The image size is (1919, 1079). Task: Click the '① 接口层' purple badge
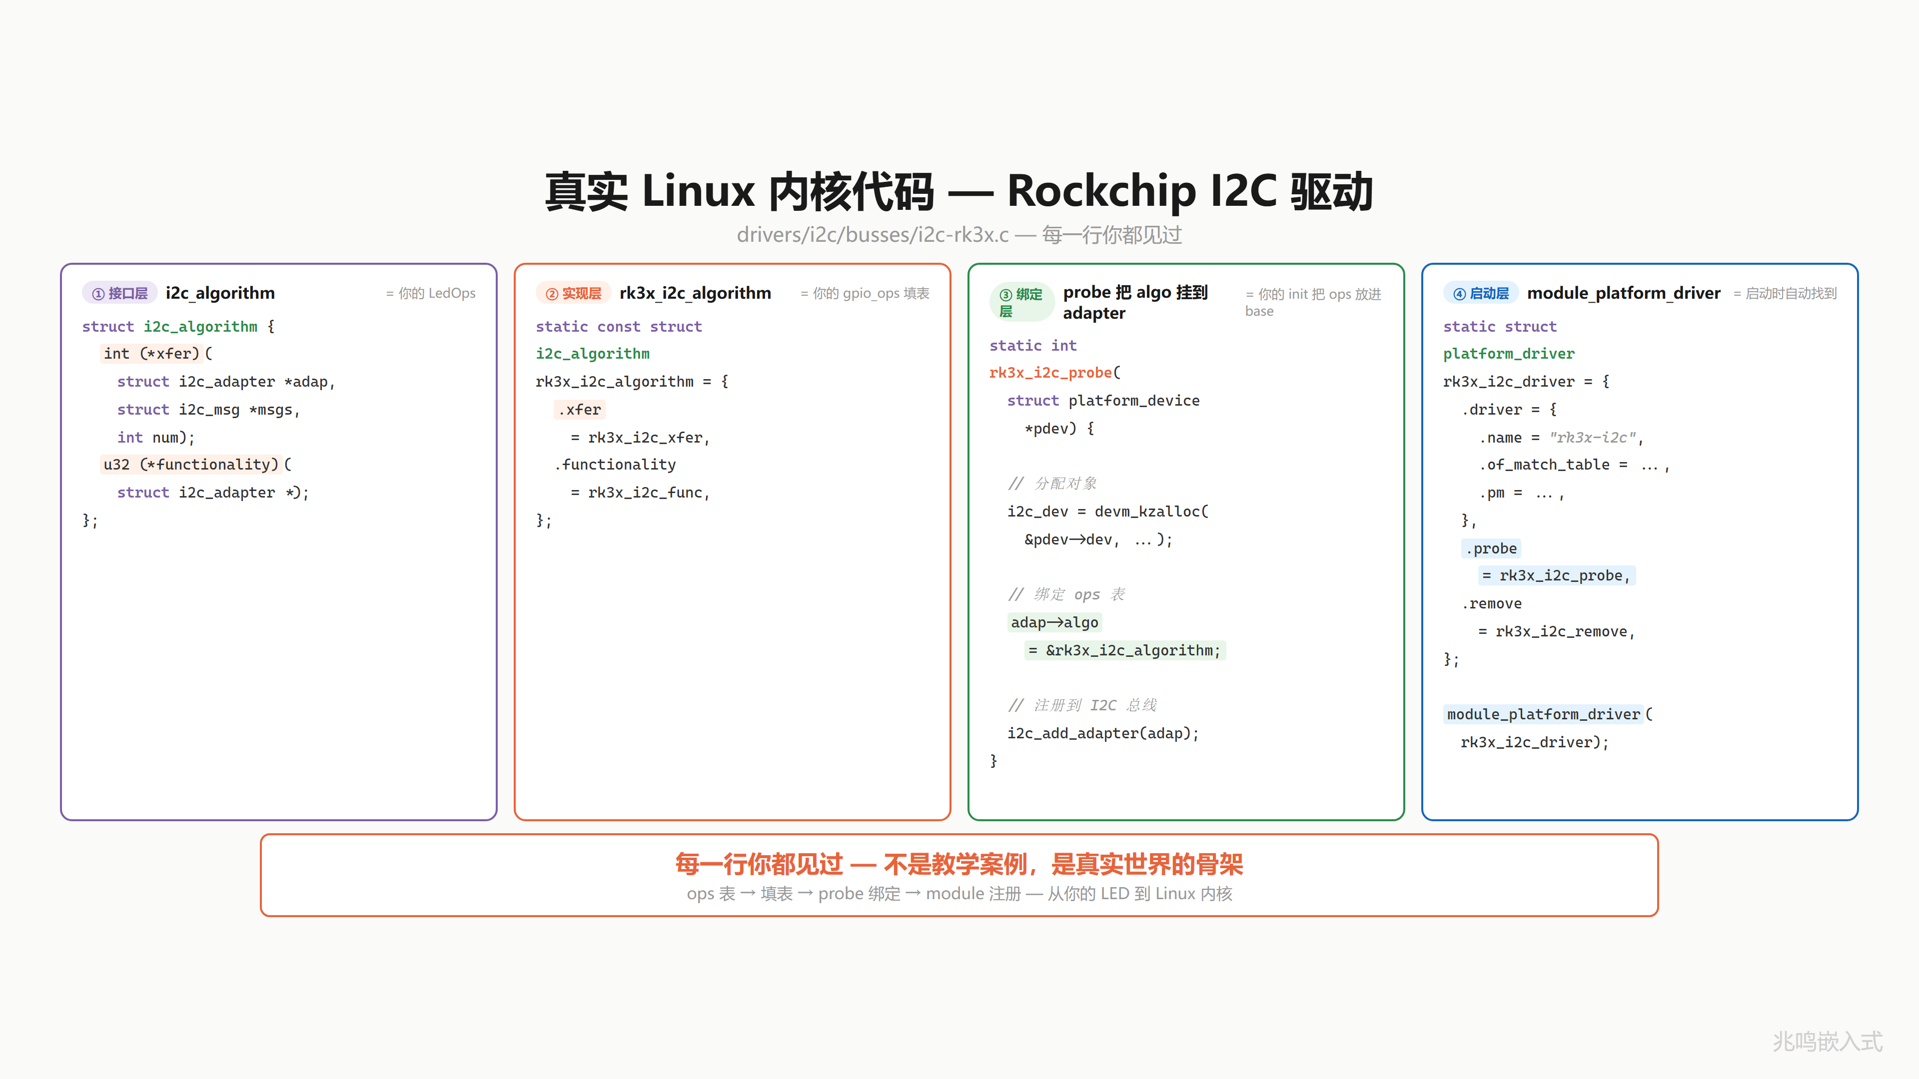[119, 293]
